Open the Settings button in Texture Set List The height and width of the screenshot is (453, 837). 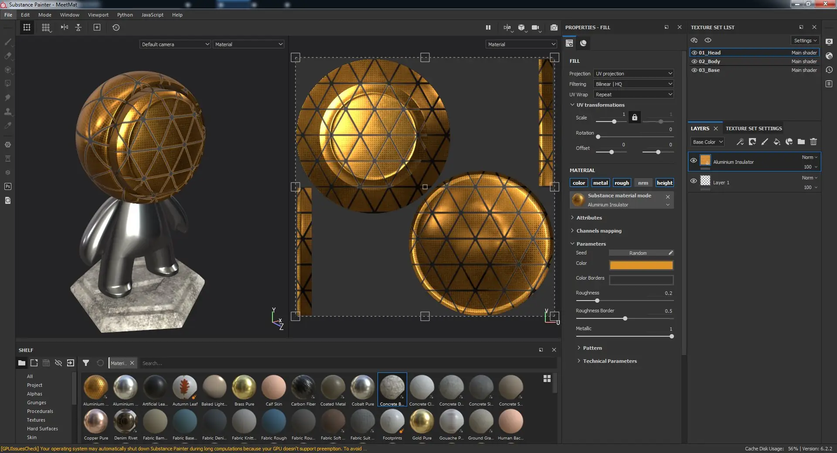805,41
